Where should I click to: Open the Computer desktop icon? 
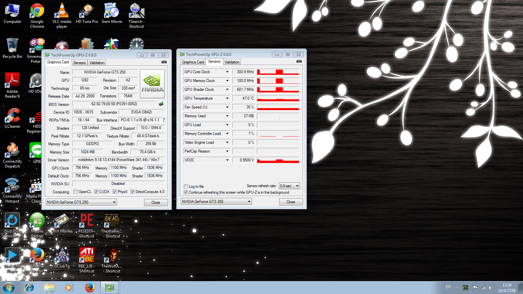tap(12, 13)
